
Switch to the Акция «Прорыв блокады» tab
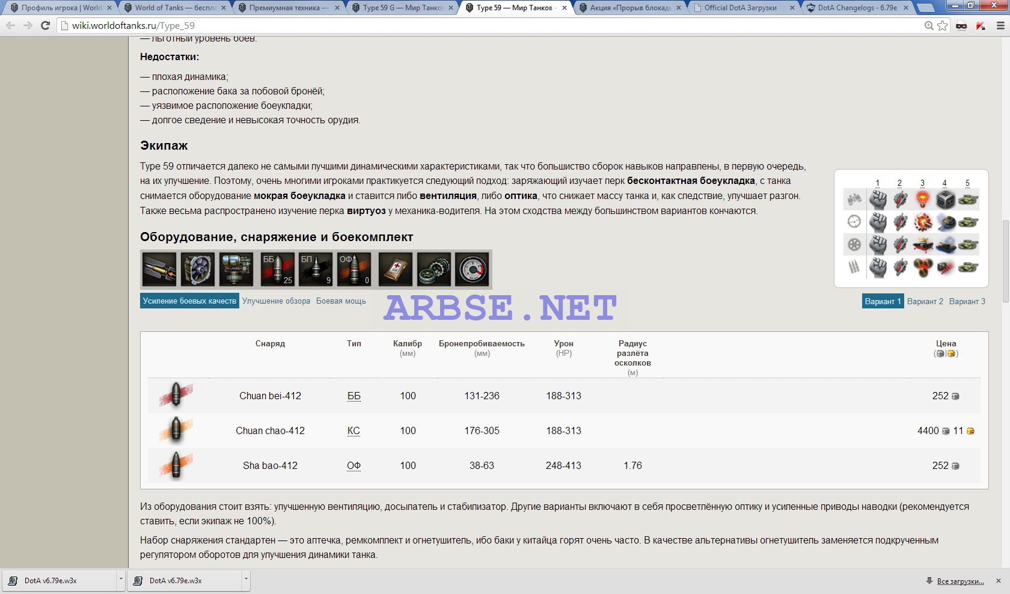pyautogui.click(x=630, y=8)
